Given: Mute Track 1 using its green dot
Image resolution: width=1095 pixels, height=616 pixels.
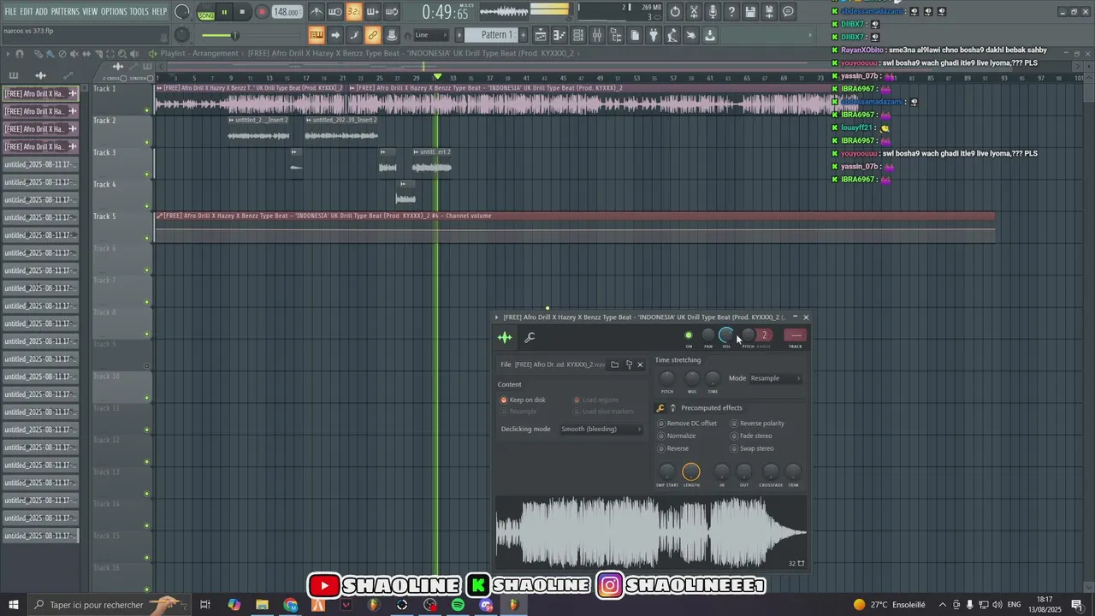Looking at the screenshot, I should [147, 110].
